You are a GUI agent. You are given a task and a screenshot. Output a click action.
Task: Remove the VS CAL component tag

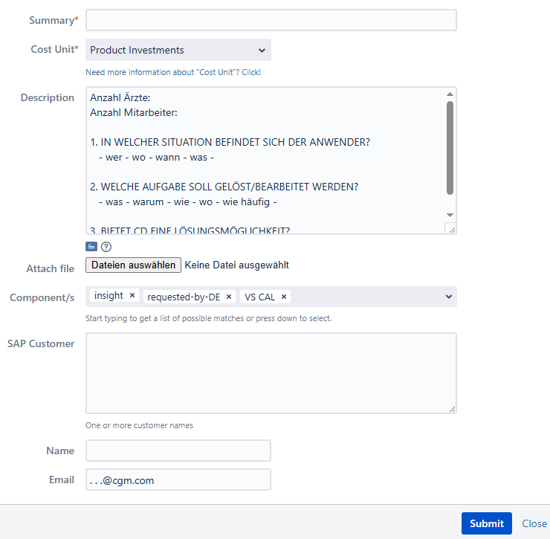(284, 297)
